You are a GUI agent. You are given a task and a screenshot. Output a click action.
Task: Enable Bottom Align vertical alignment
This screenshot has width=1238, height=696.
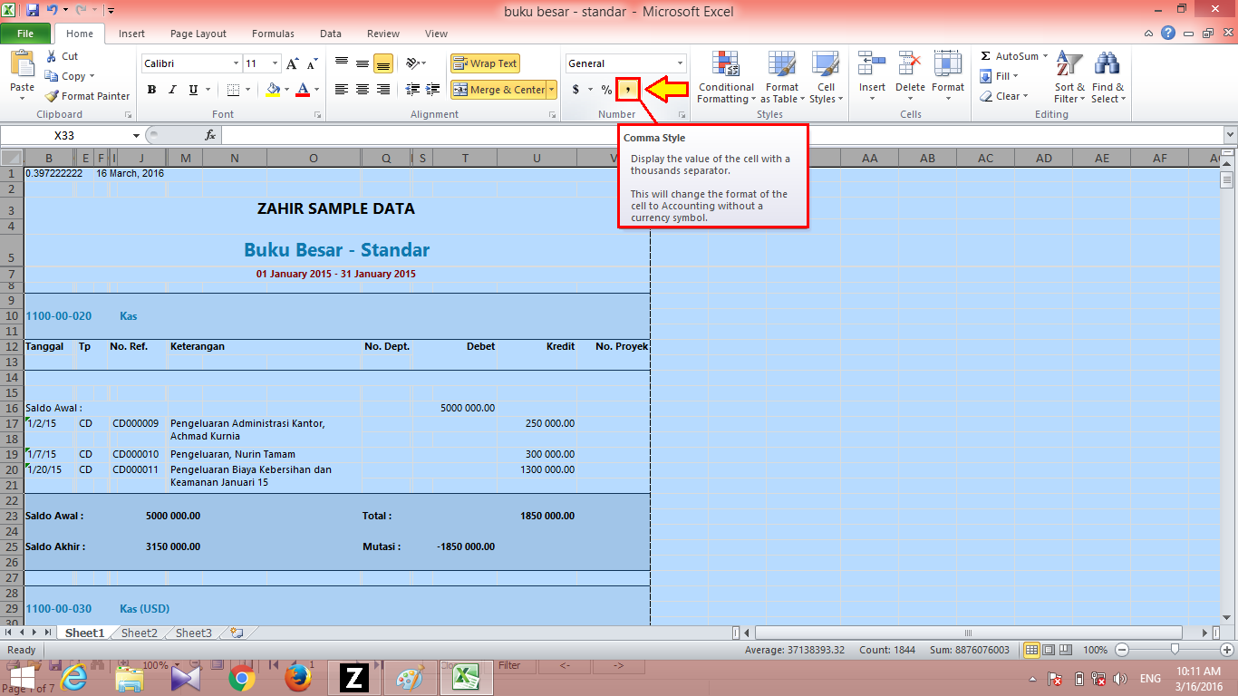[x=382, y=63]
